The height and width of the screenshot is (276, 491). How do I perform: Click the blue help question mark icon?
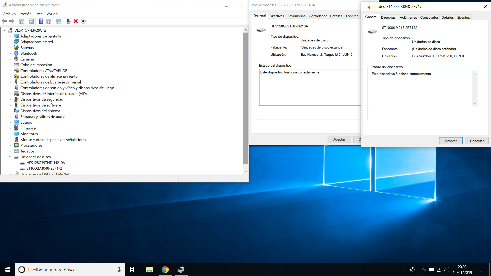pos(41,21)
